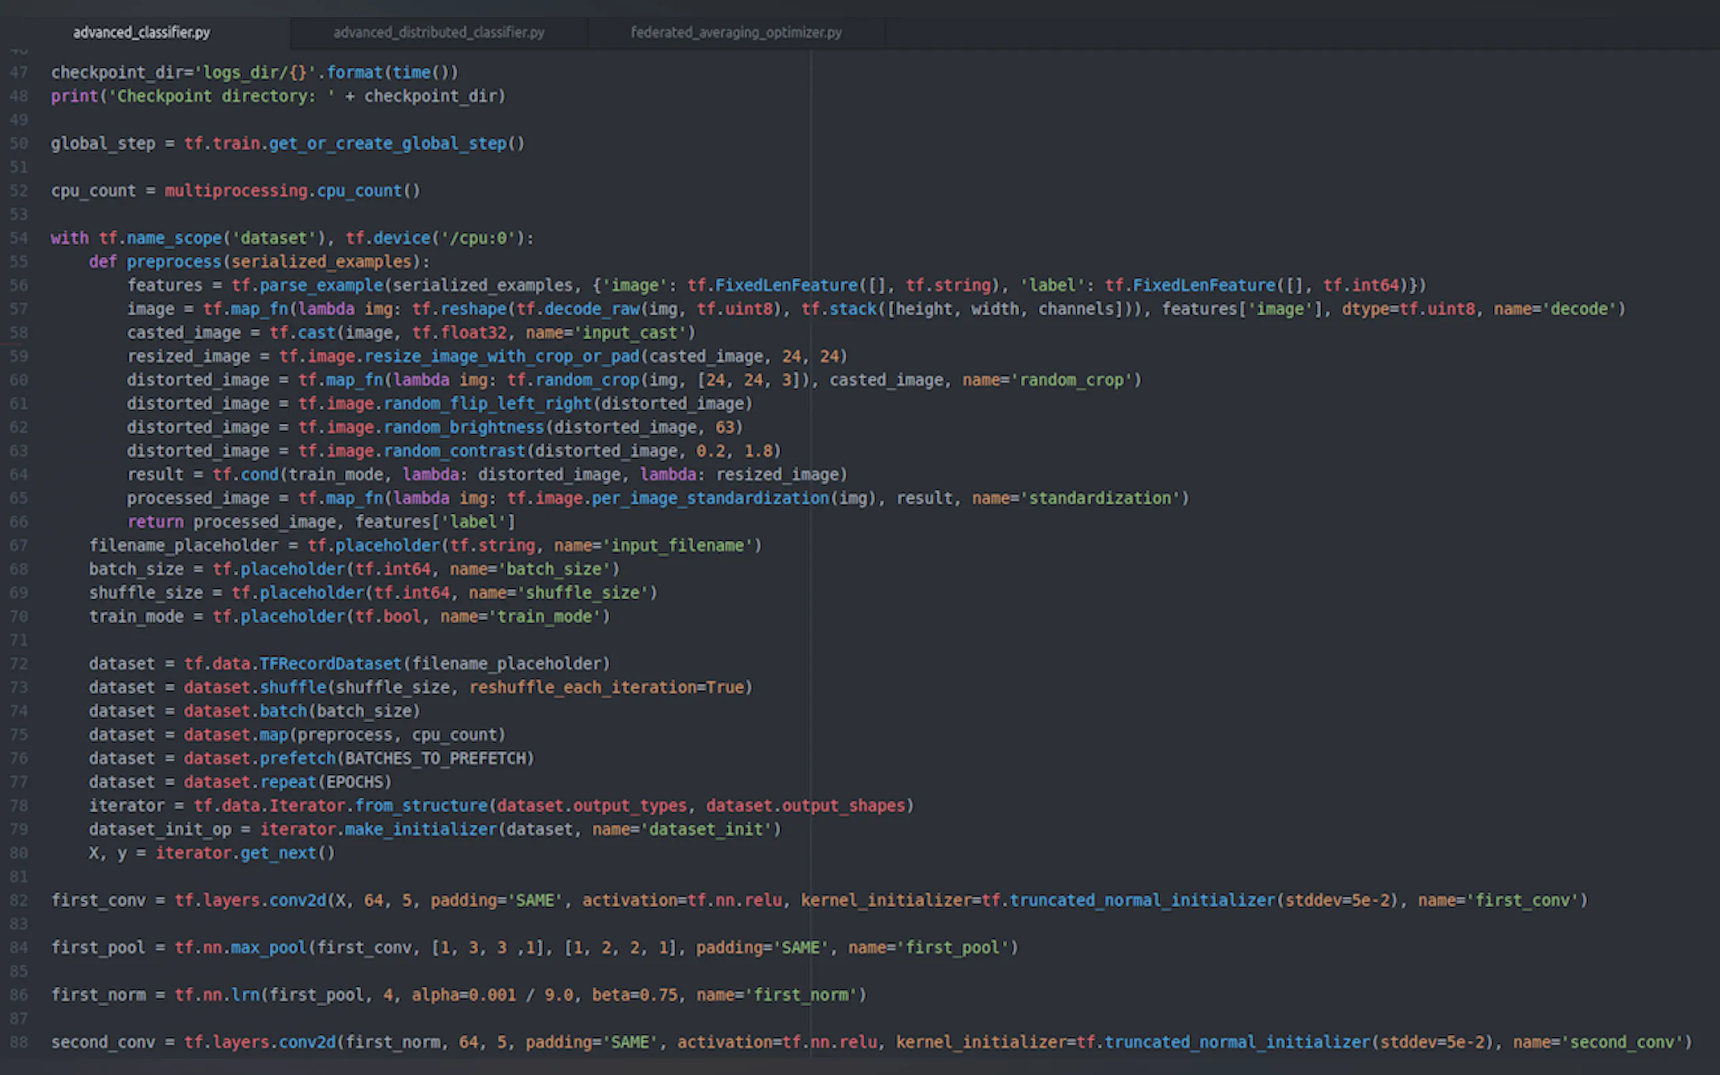Click the '/cpu:0' string on line 54
This screenshot has width=1720, height=1075.
pos(478,238)
